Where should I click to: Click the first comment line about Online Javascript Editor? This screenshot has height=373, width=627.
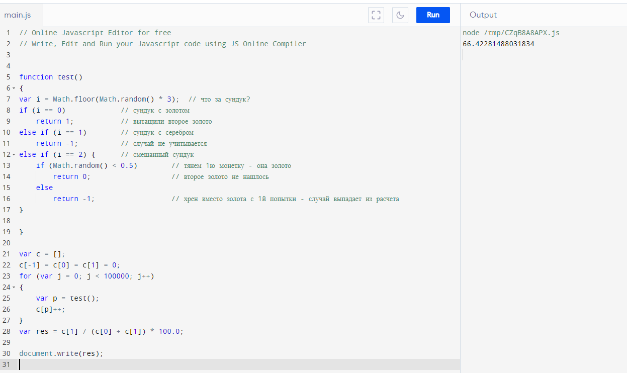95,33
